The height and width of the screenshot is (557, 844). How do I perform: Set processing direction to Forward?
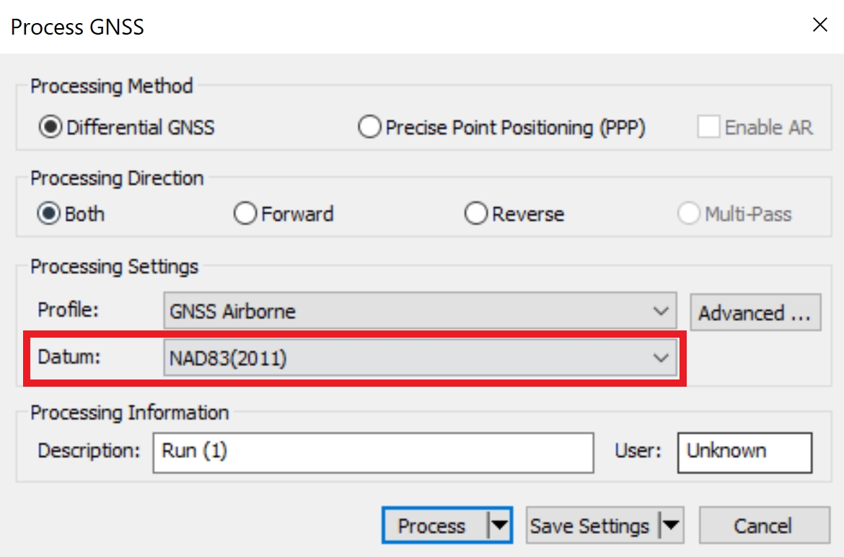[245, 214]
